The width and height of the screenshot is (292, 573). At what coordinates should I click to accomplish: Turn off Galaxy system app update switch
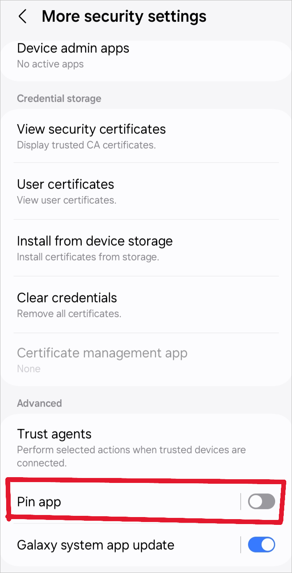coord(262,545)
